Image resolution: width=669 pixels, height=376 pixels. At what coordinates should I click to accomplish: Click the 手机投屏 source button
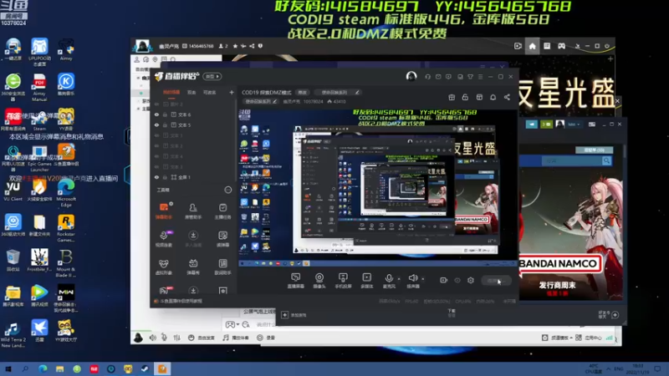coord(343,281)
